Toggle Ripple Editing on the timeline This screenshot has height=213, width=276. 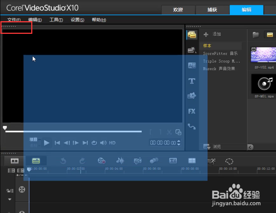10,191
